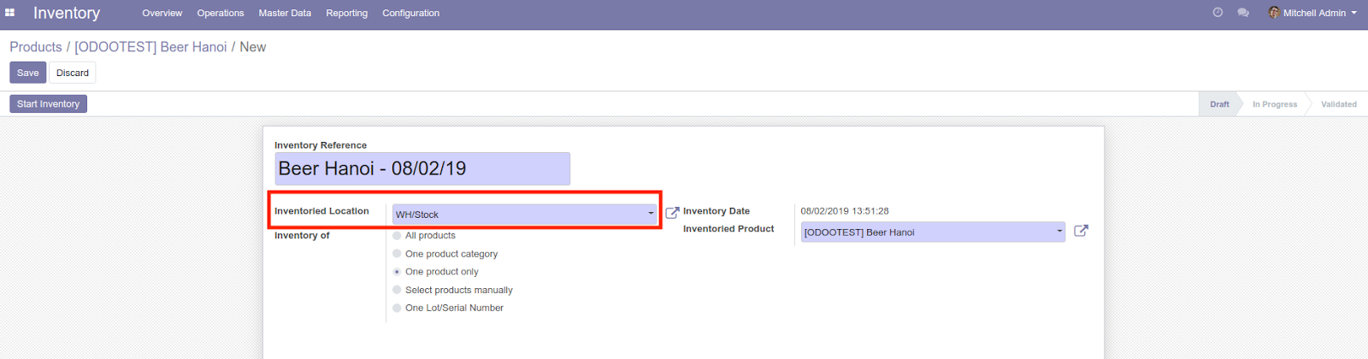
Task: Click the Start Inventory button
Action: [x=48, y=103]
